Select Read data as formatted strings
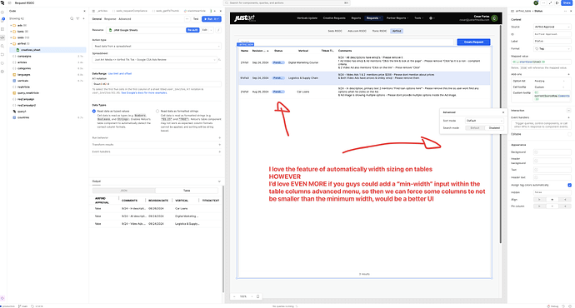This screenshot has width=575, height=308. click(x=157, y=111)
